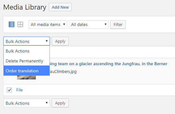Open the bottom Bulk Actions dropdown
The height and width of the screenshot is (114, 175).
pos(26,103)
